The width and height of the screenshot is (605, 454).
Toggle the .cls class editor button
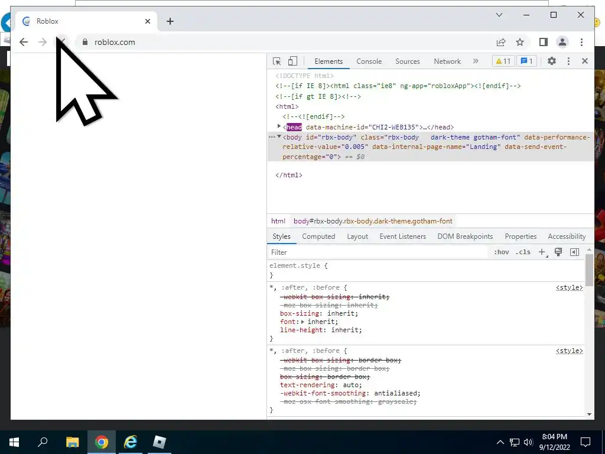pos(523,252)
